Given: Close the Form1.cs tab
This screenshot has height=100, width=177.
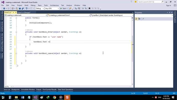Looking at the screenshot, I should click(16, 12).
